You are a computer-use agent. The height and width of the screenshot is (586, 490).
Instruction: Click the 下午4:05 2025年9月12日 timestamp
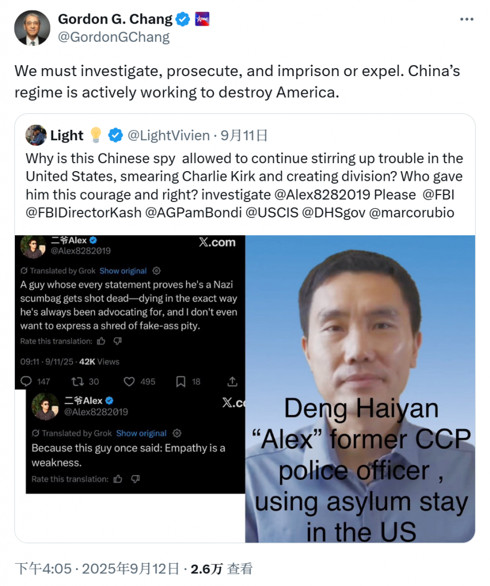click(97, 569)
